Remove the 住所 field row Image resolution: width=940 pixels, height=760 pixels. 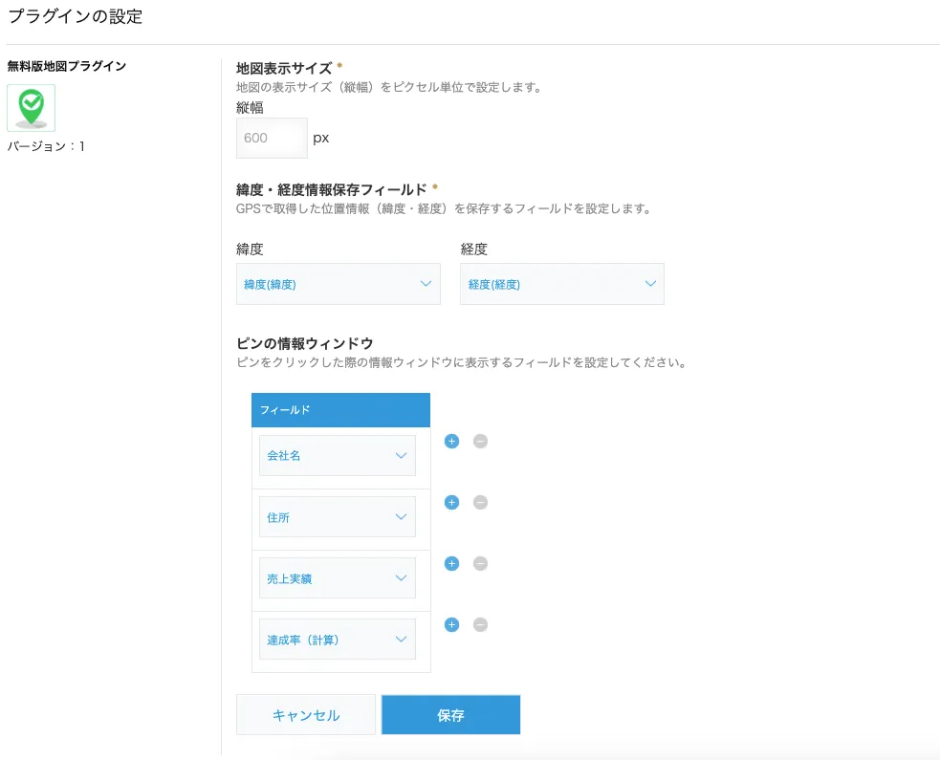480,503
